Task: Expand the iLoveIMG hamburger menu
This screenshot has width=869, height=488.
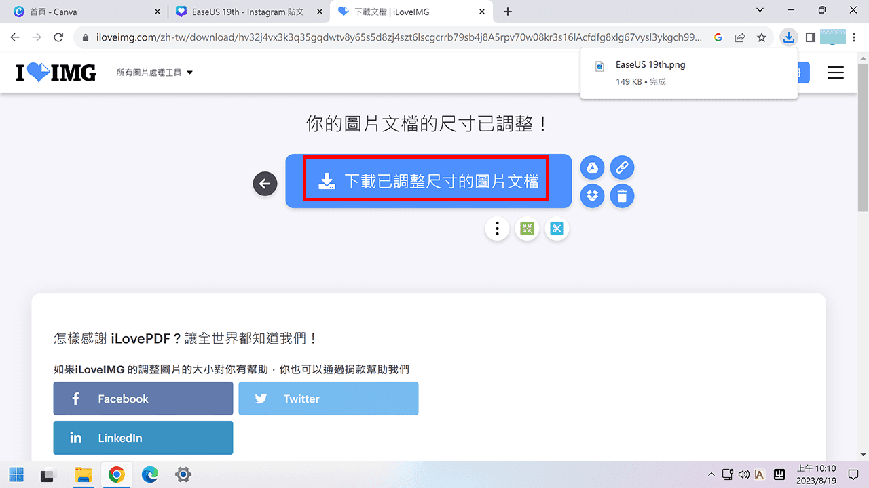Action: coord(836,73)
